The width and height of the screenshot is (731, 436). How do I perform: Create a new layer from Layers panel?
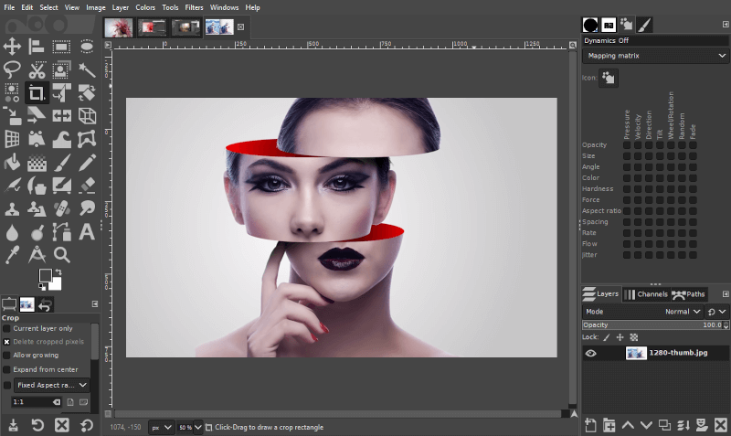590,425
